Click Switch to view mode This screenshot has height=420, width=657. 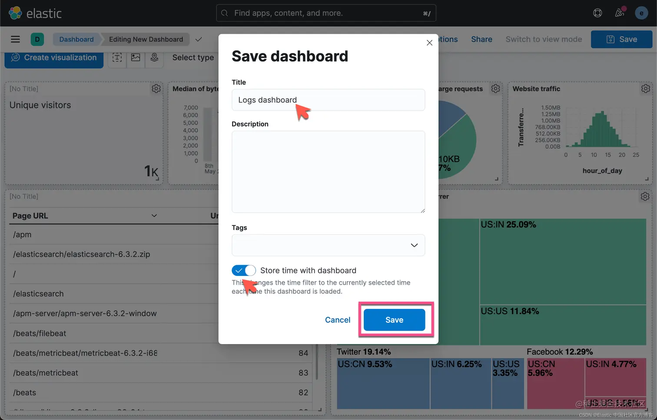point(544,39)
